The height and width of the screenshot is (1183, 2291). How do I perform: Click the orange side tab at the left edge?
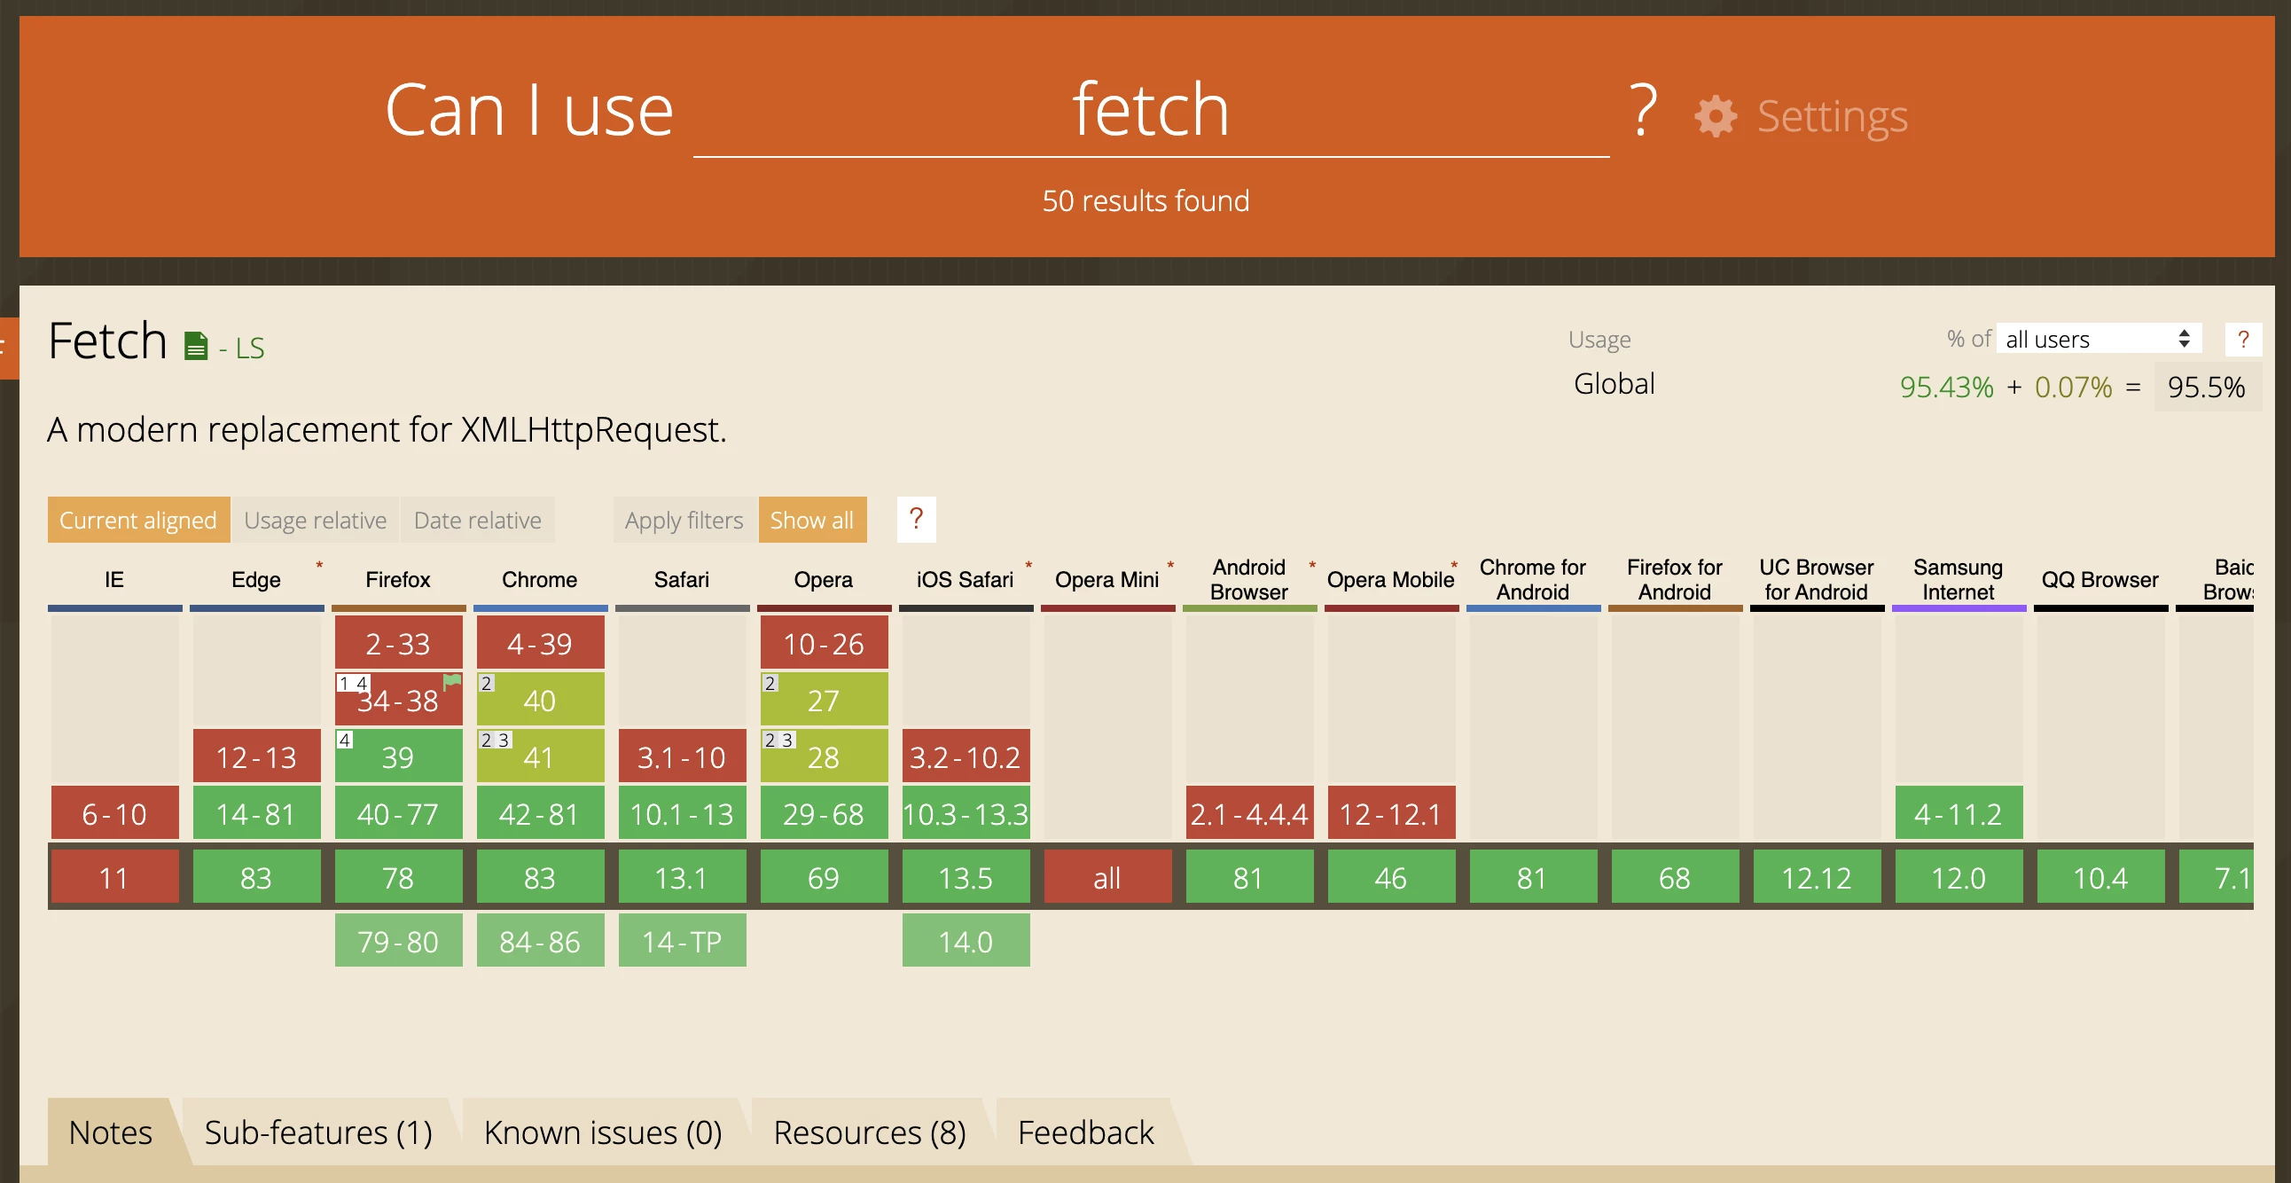[x=9, y=348]
